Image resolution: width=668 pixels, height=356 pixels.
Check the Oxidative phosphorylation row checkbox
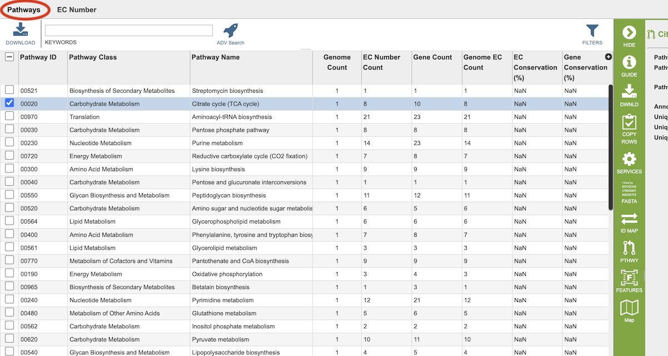point(9,273)
